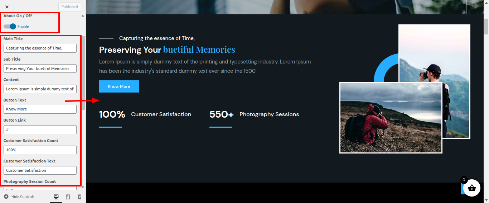
Task: Open the floating shopping basket
Action: [471, 188]
